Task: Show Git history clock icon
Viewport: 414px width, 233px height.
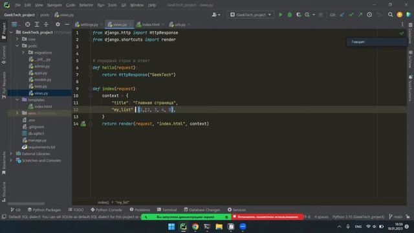Action: pyautogui.click(x=369, y=15)
